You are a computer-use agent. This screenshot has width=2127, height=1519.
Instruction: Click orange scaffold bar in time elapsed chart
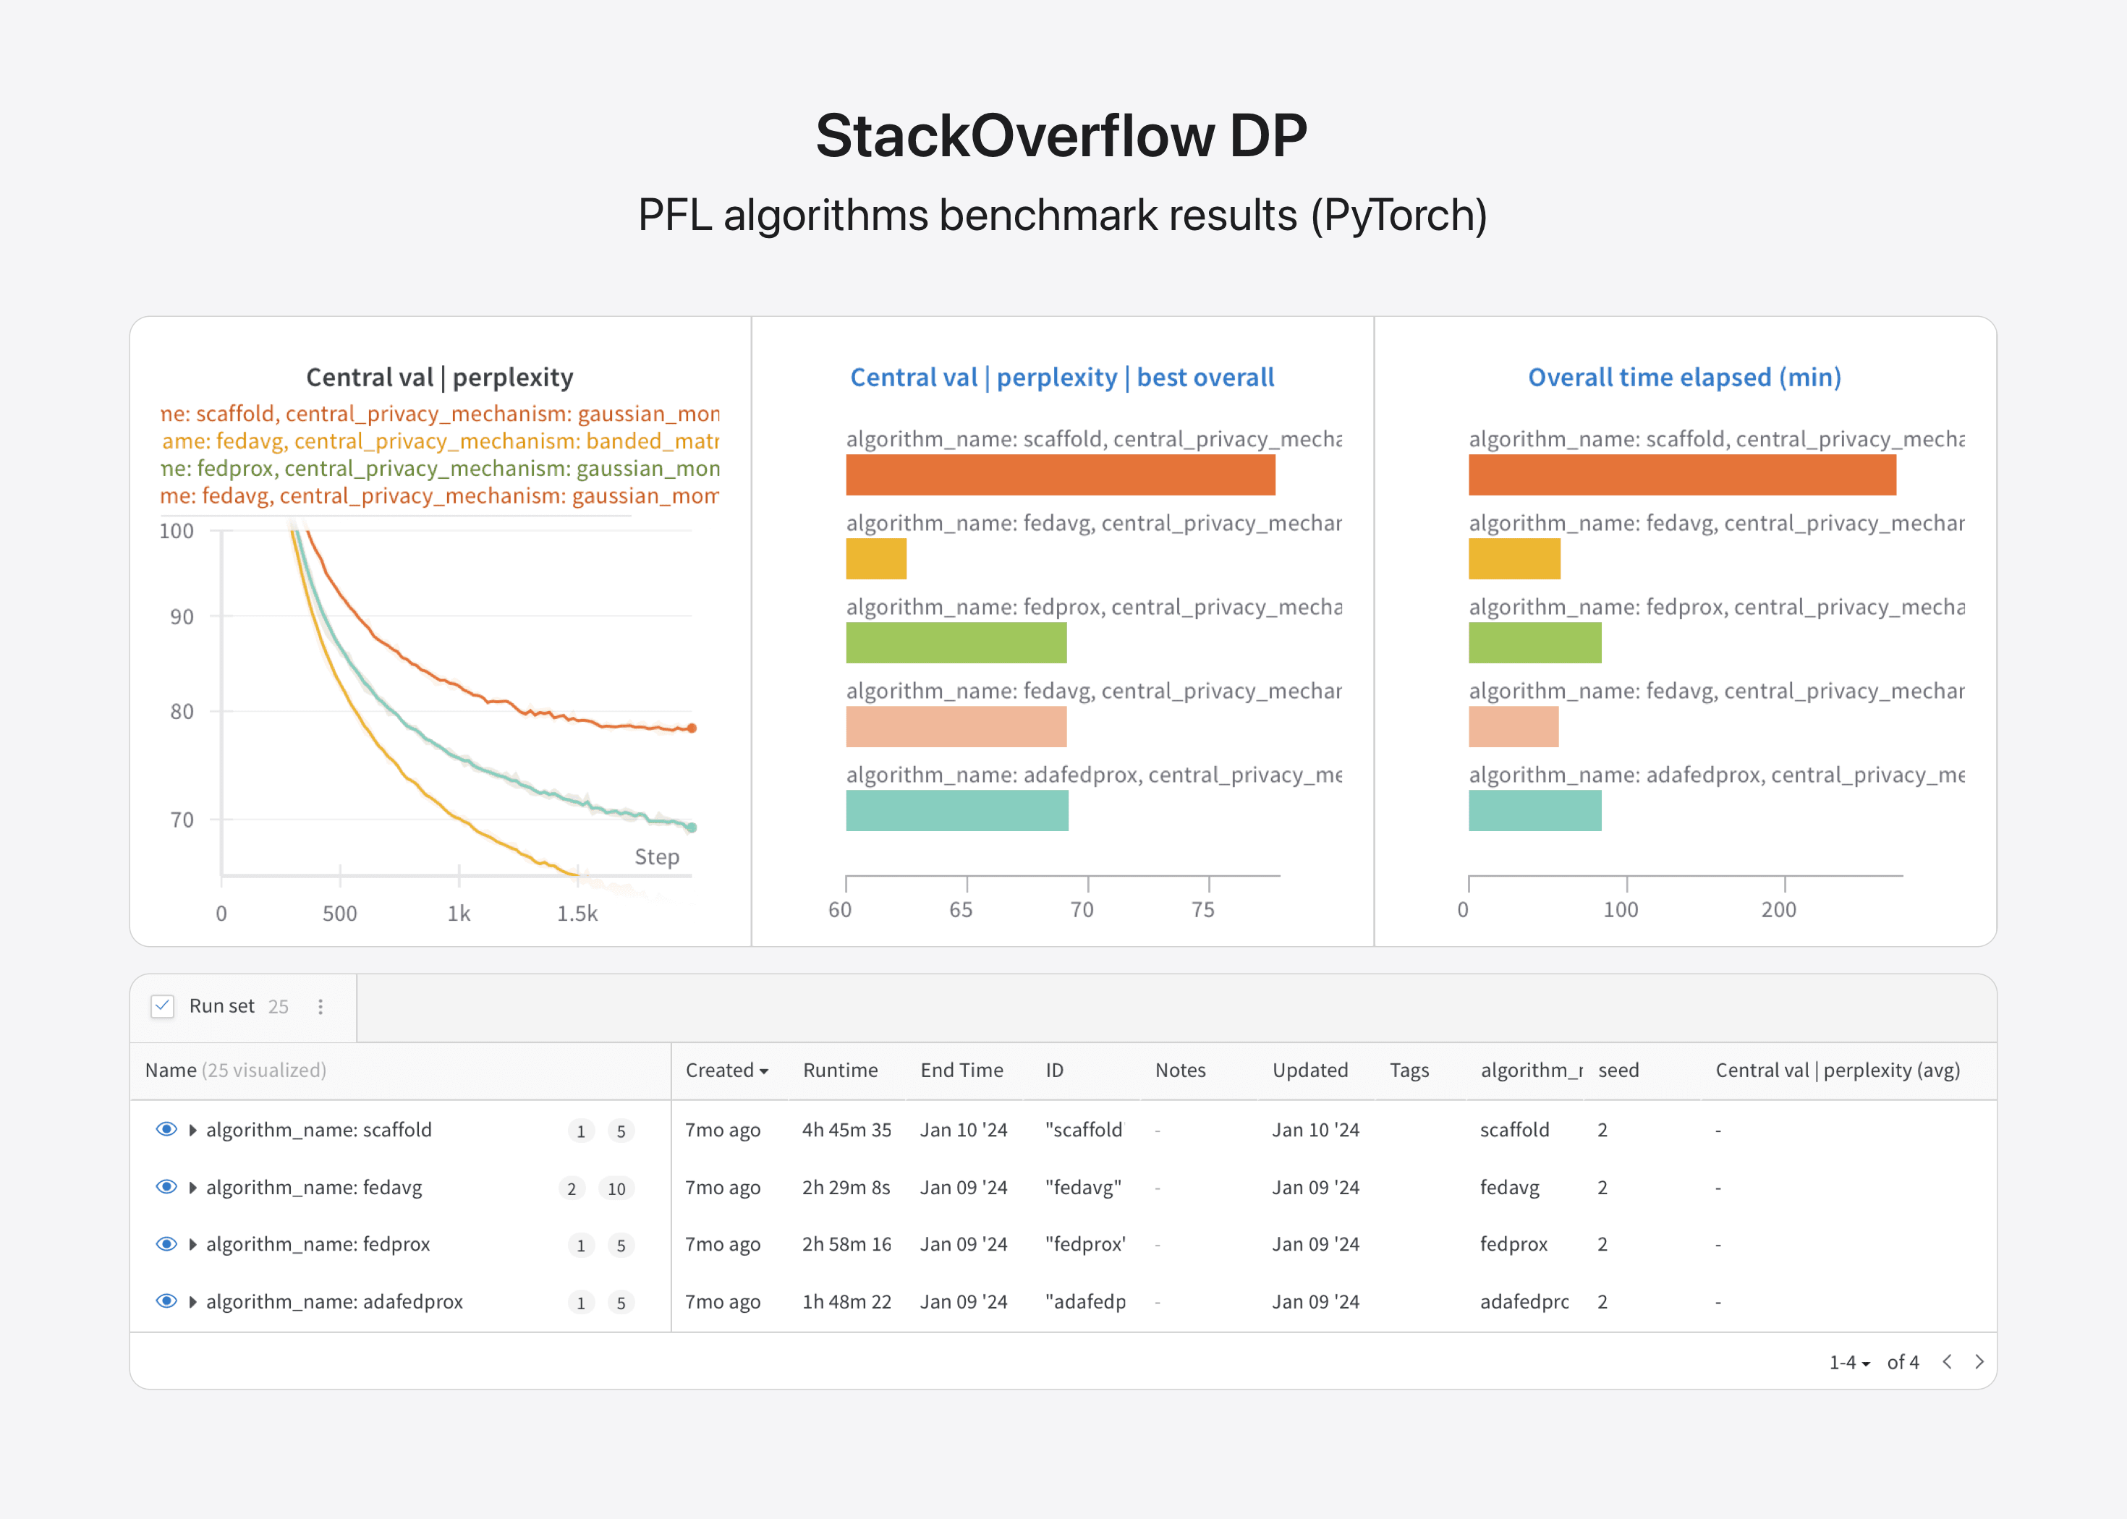coord(1682,475)
